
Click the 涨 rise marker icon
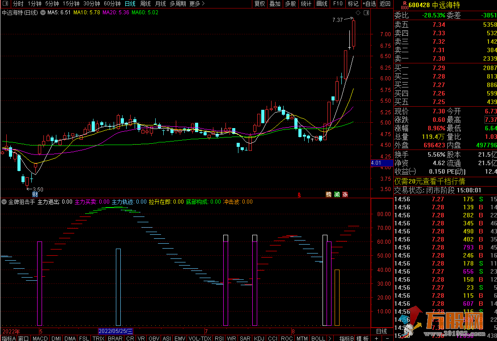(345, 195)
